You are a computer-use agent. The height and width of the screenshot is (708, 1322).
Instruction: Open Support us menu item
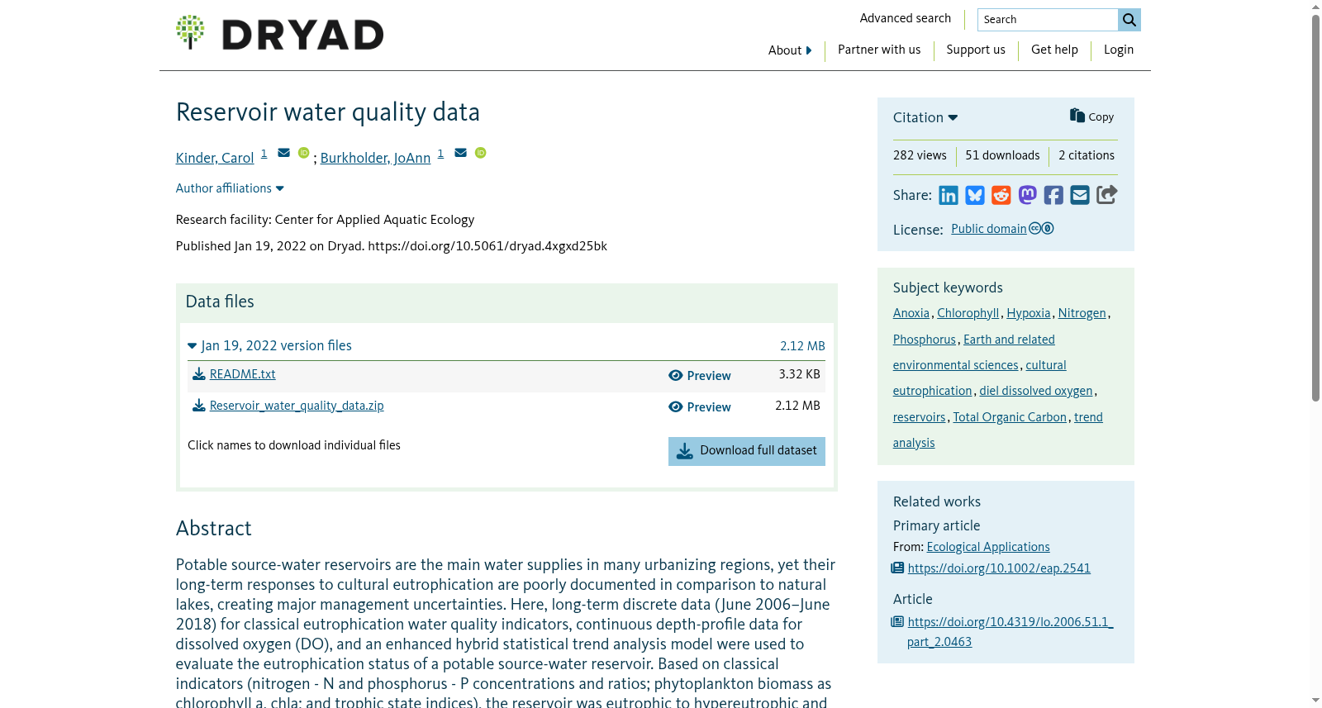click(976, 50)
